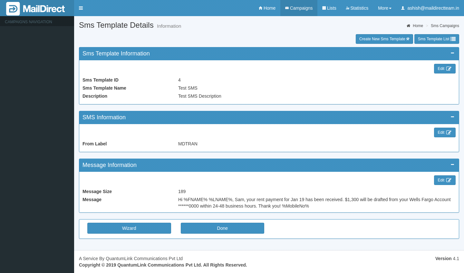Collapse the Sms Template Information panel
The image size is (464, 273).
[452, 53]
